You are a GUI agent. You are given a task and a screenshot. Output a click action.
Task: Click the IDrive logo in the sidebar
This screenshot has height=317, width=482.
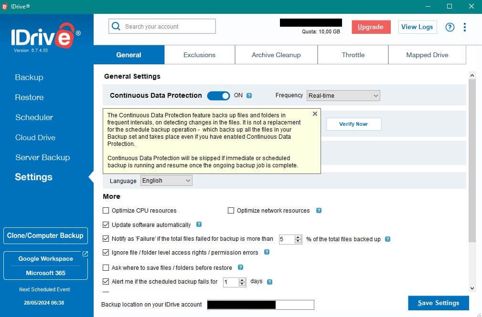[x=46, y=37]
